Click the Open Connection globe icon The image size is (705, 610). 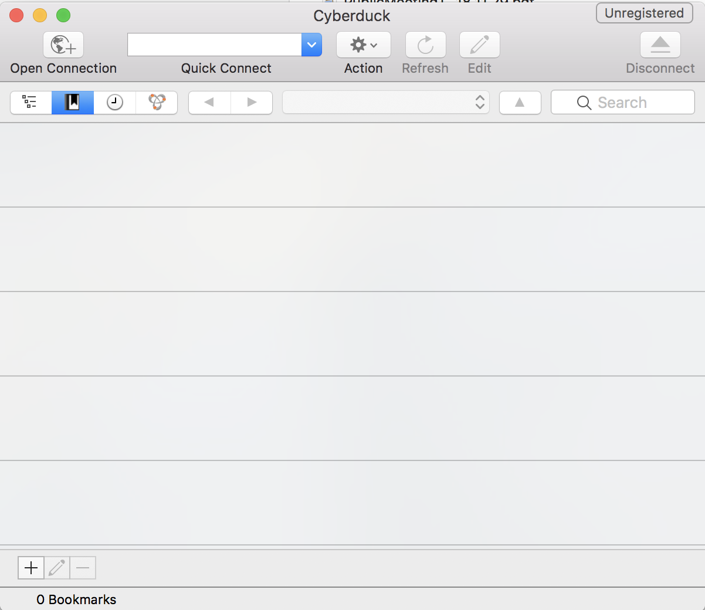(63, 45)
